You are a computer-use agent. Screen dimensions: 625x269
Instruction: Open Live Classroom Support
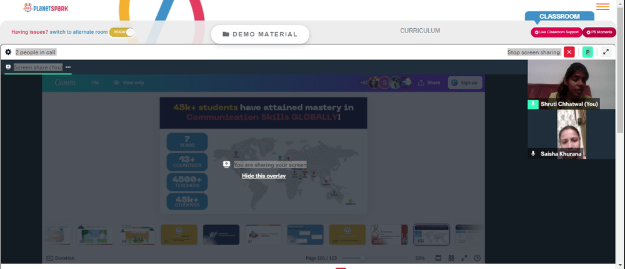tap(556, 32)
